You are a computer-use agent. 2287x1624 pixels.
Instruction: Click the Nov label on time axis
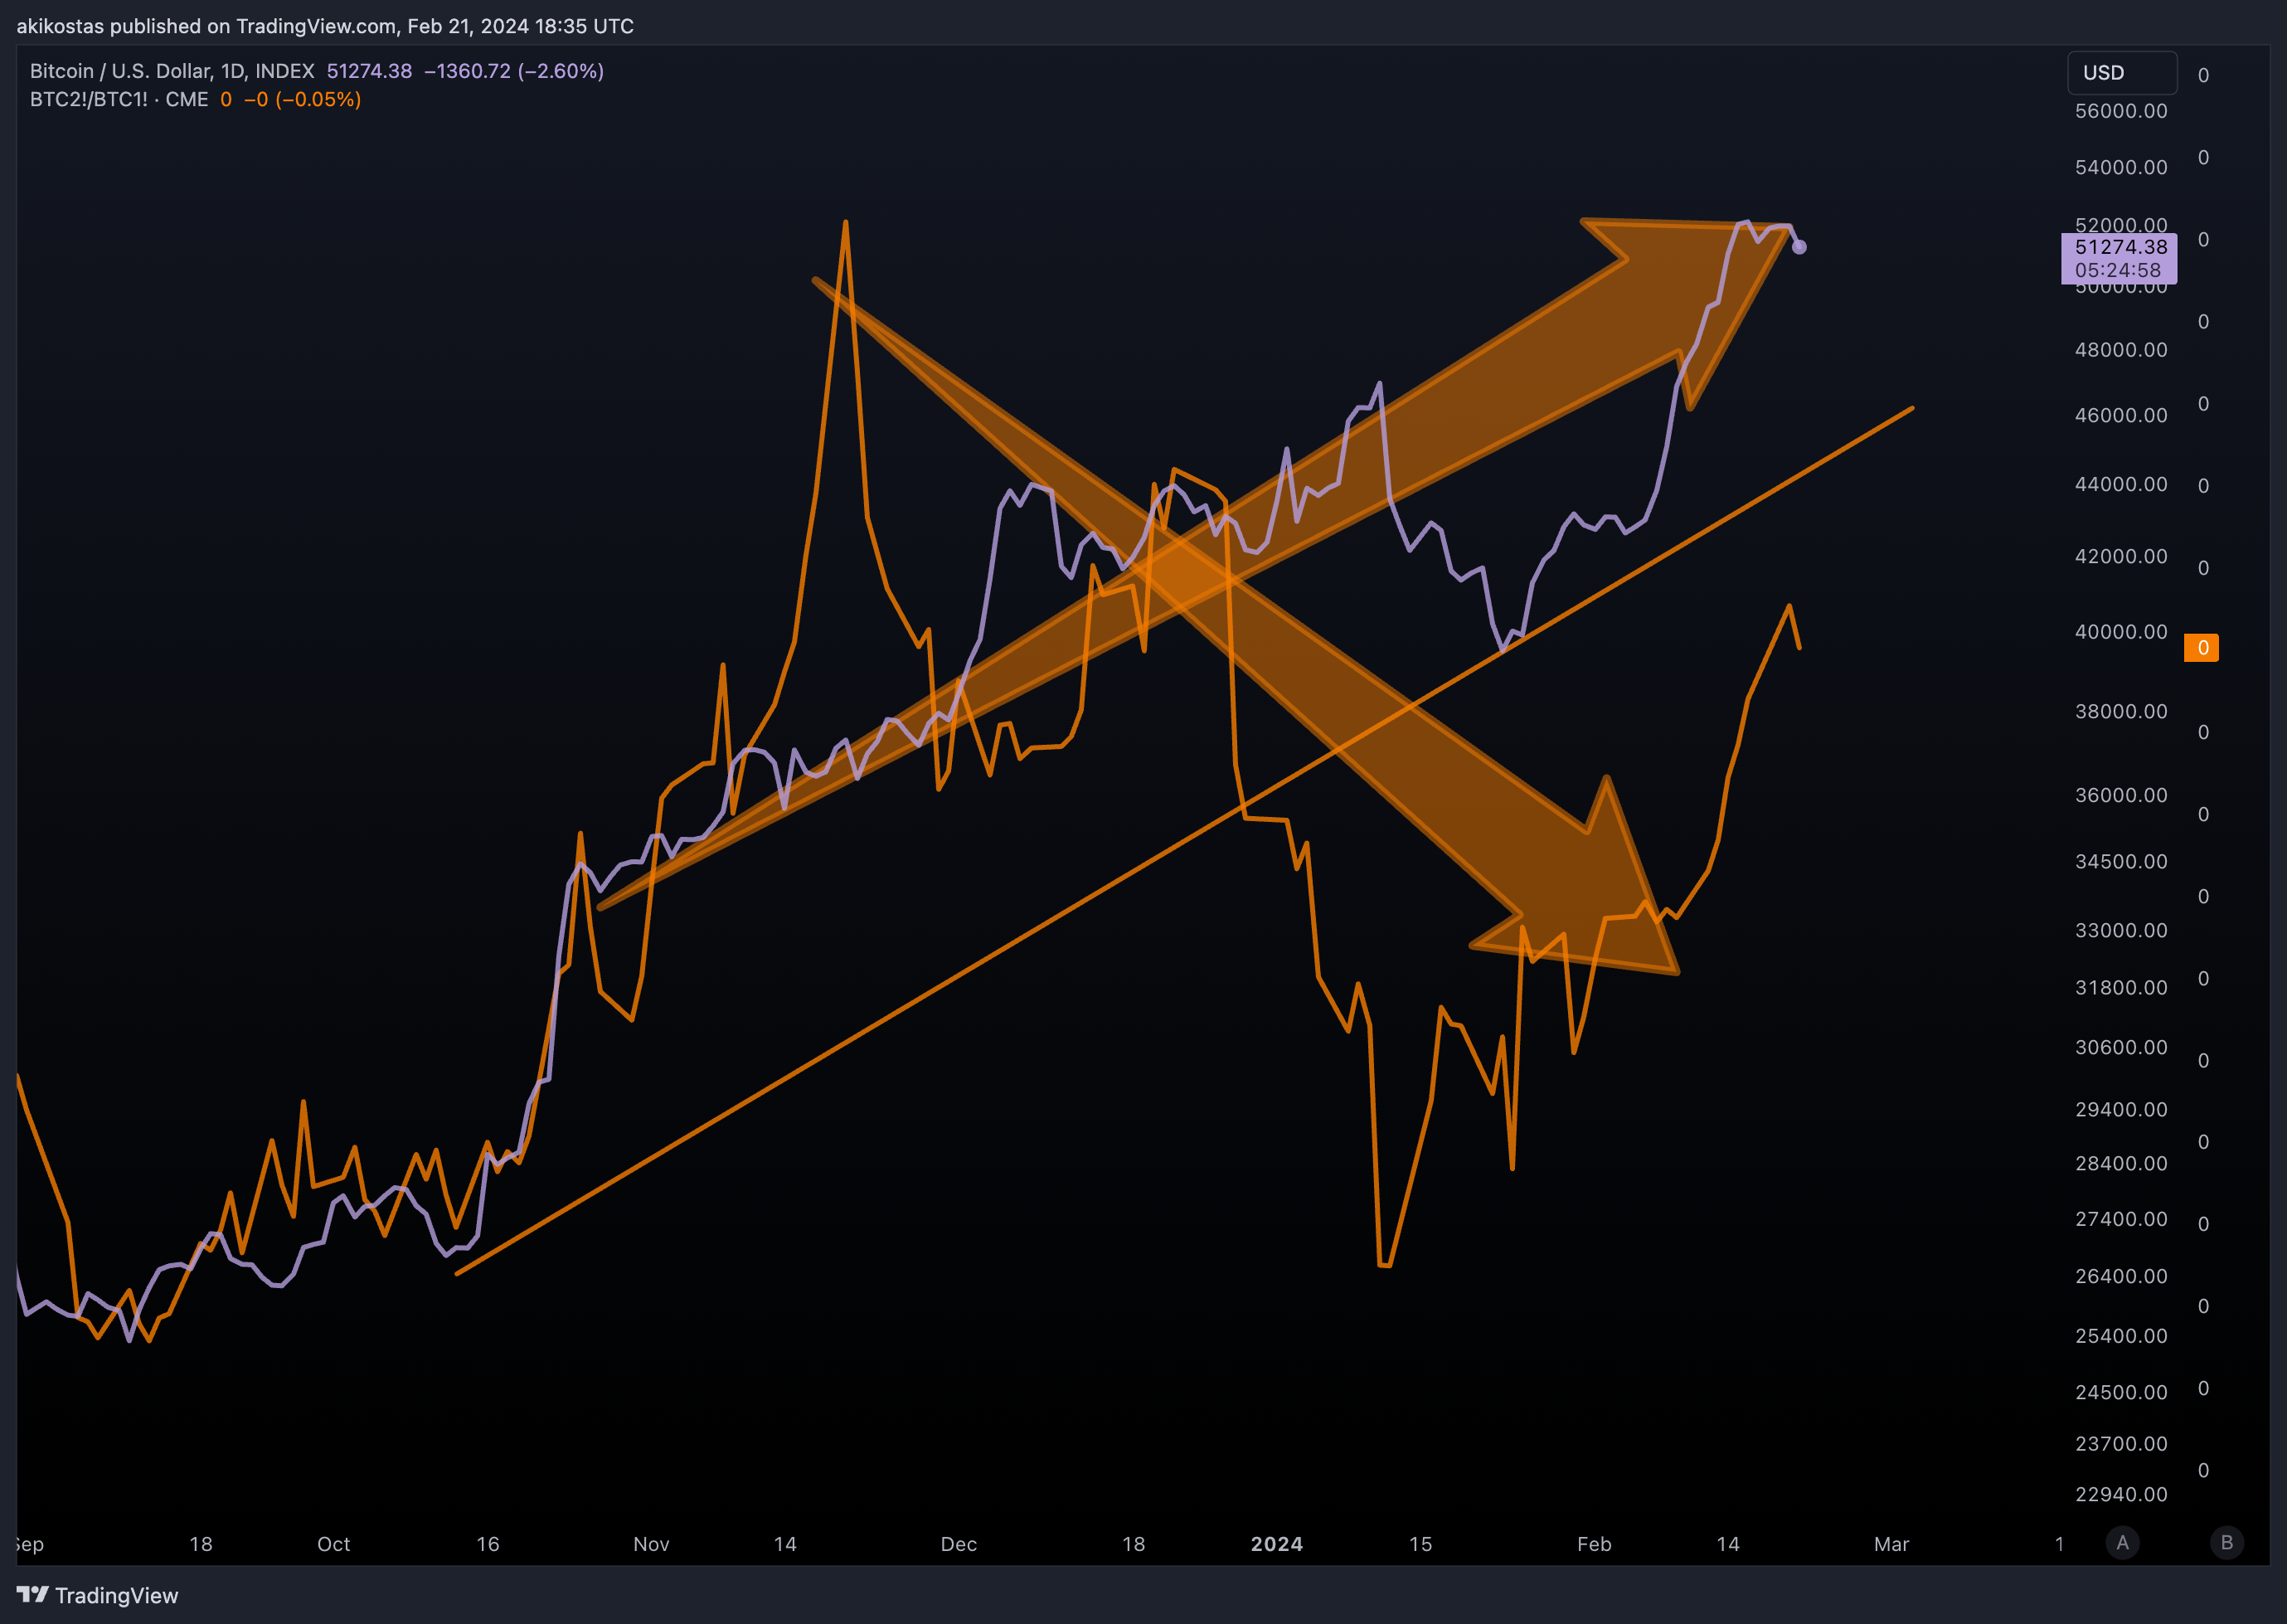click(x=652, y=1544)
